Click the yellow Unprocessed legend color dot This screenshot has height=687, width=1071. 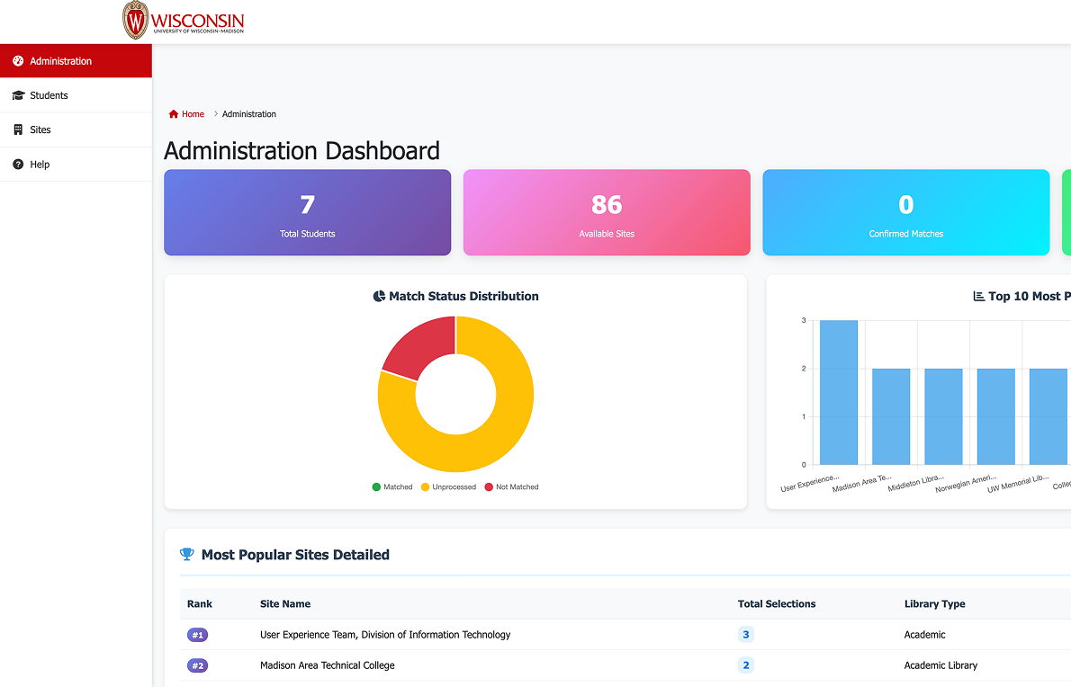click(x=425, y=487)
